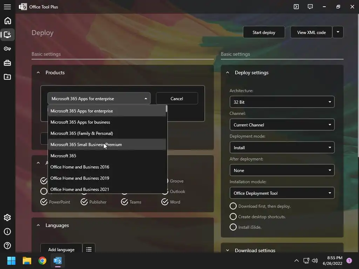
Task: Select Office Home and Business 2019
Action: 107,178
